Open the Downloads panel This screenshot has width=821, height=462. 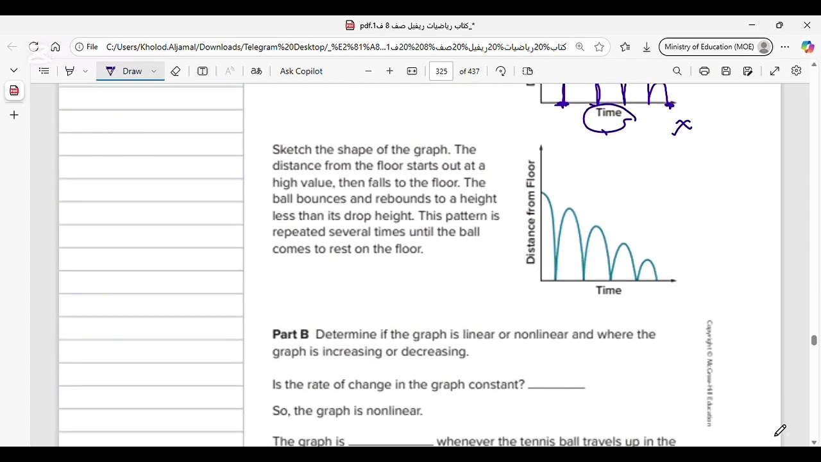coord(647,47)
